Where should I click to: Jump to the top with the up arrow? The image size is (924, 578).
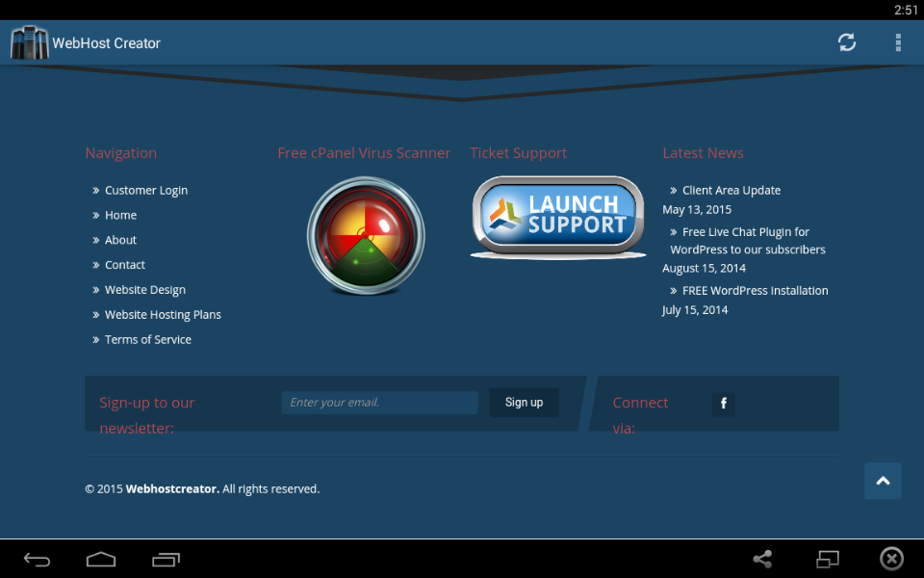[883, 481]
